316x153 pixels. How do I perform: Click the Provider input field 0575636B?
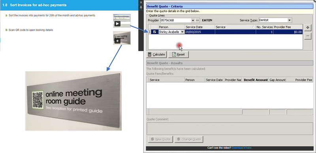click(x=175, y=20)
